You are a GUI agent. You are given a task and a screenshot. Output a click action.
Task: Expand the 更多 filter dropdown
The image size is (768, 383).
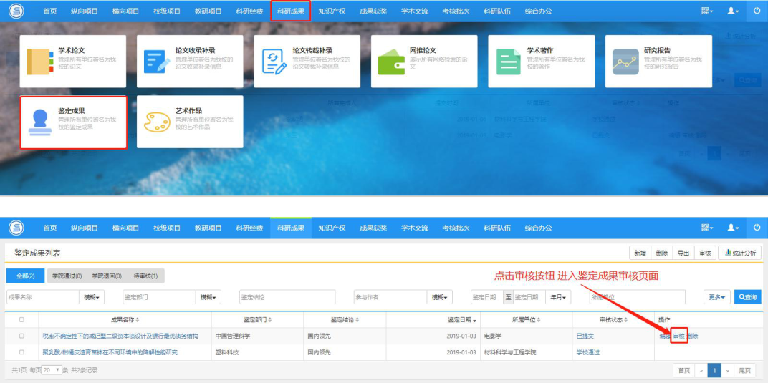click(x=717, y=297)
